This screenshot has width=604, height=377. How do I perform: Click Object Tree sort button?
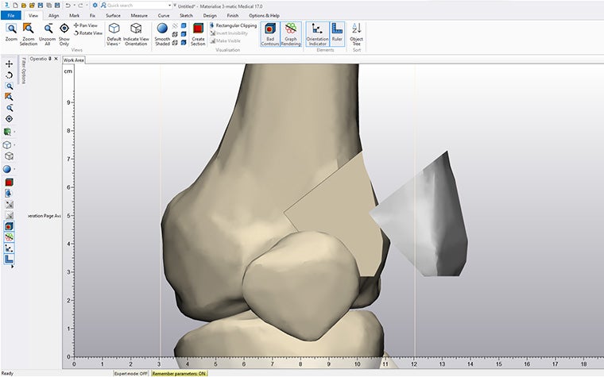pyautogui.click(x=356, y=34)
